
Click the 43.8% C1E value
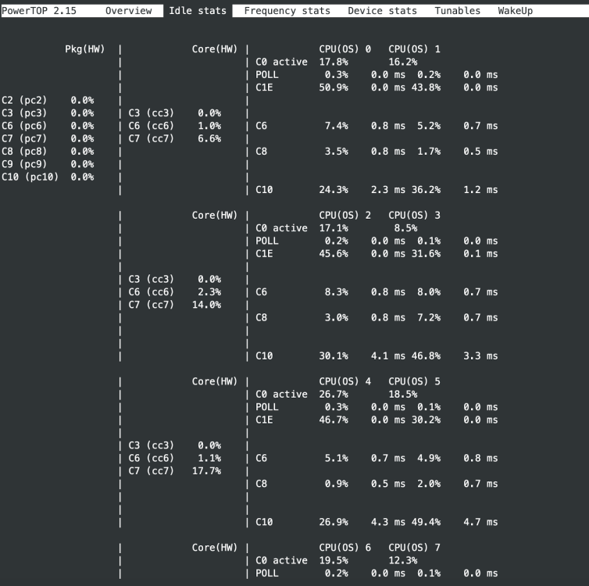tap(426, 88)
